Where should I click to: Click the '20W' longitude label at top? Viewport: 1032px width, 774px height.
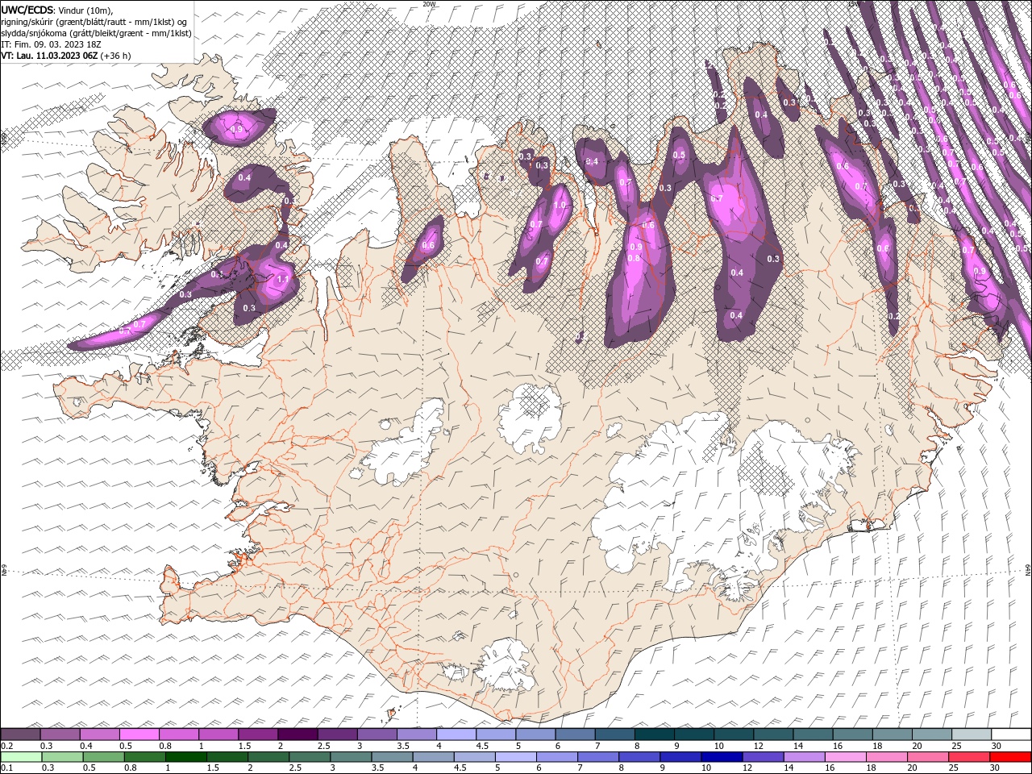point(430,4)
